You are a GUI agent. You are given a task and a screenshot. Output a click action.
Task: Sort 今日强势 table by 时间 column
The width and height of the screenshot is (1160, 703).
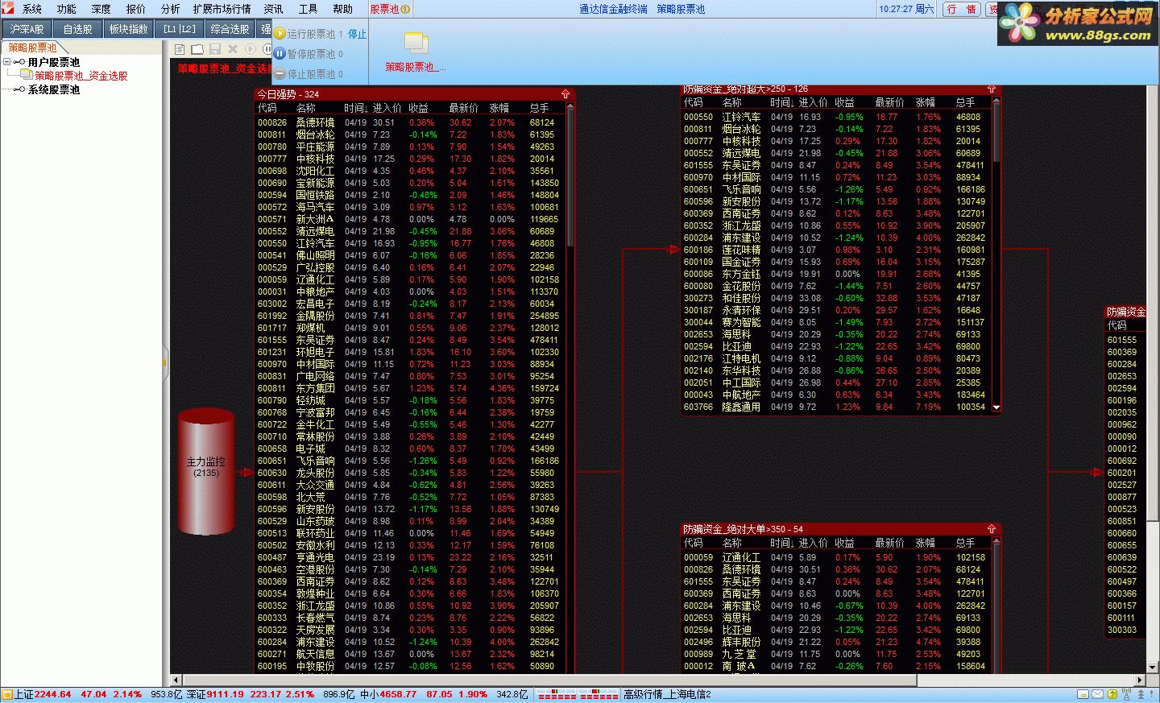355,108
